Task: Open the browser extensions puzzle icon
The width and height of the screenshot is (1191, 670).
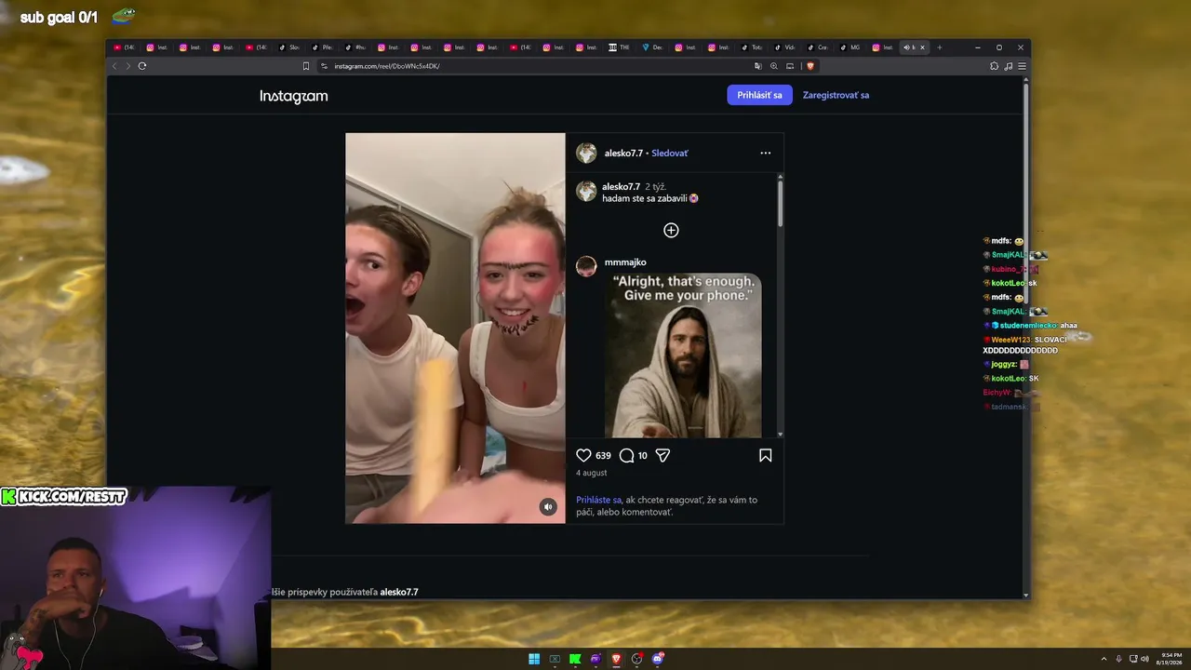Action: pyautogui.click(x=994, y=66)
